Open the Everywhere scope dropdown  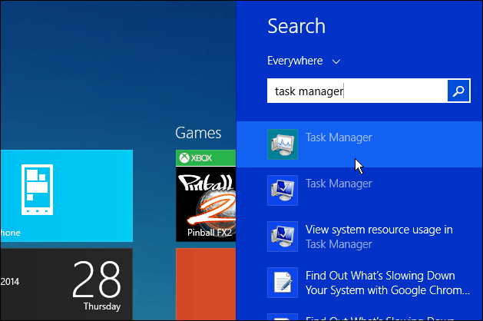[304, 61]
